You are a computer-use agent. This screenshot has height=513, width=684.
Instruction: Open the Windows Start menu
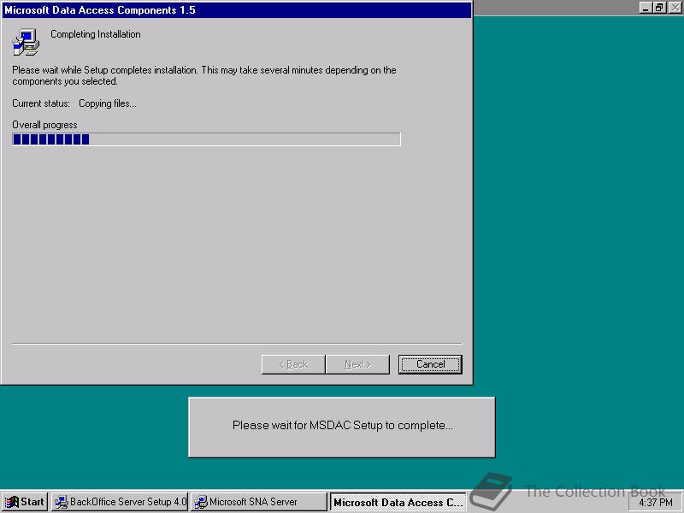[x=25, y=502]
